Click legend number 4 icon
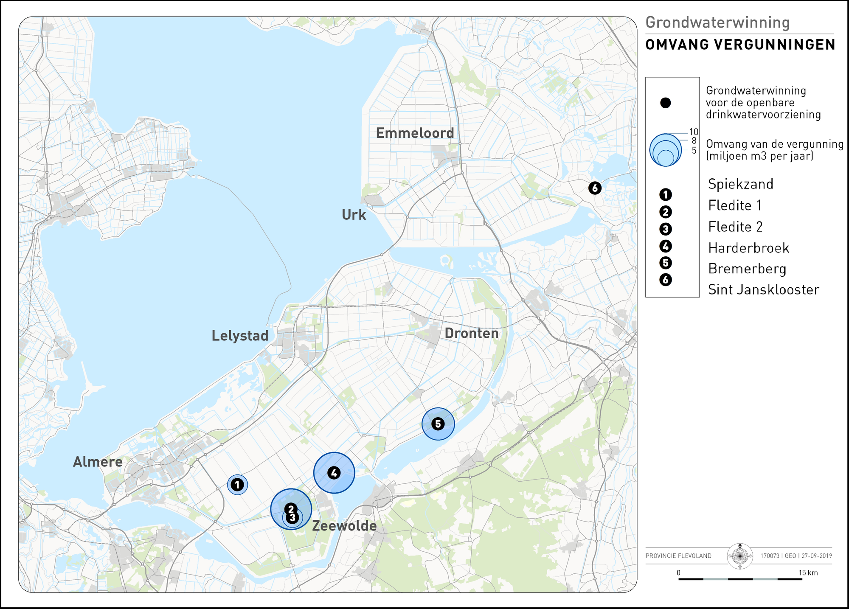 tap(665, 246)
